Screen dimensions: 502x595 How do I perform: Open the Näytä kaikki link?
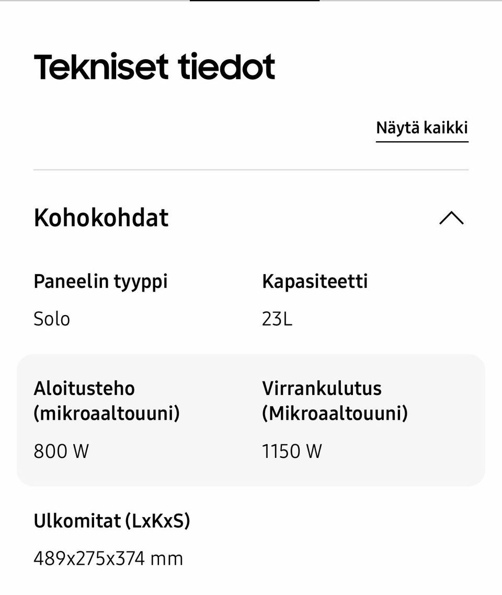[x=421, y=127]
